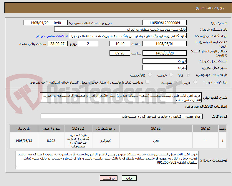Click the گروه کالا table column header
The width and height of the screenshot is (232, 186).
(78, 129)
